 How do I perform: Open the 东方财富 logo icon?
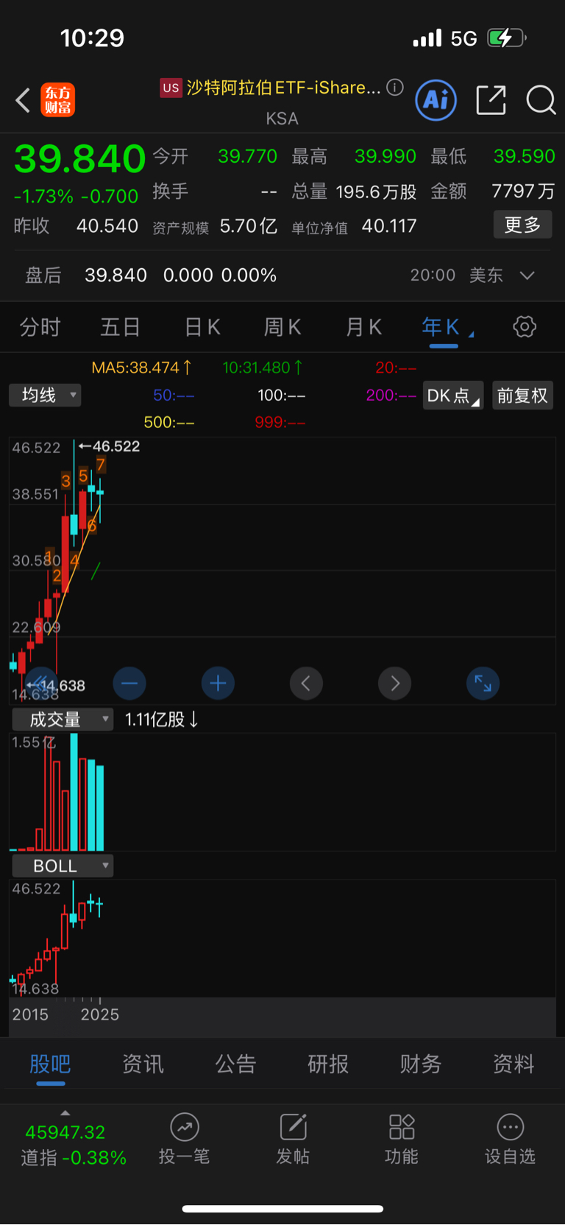(x=58, y=100)
